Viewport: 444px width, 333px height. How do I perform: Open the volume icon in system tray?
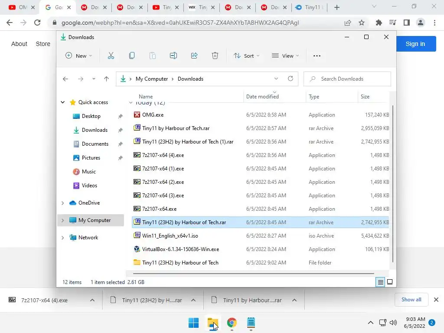click(393, 323)
